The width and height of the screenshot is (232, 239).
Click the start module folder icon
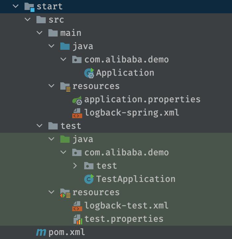(x=29, y=7)
